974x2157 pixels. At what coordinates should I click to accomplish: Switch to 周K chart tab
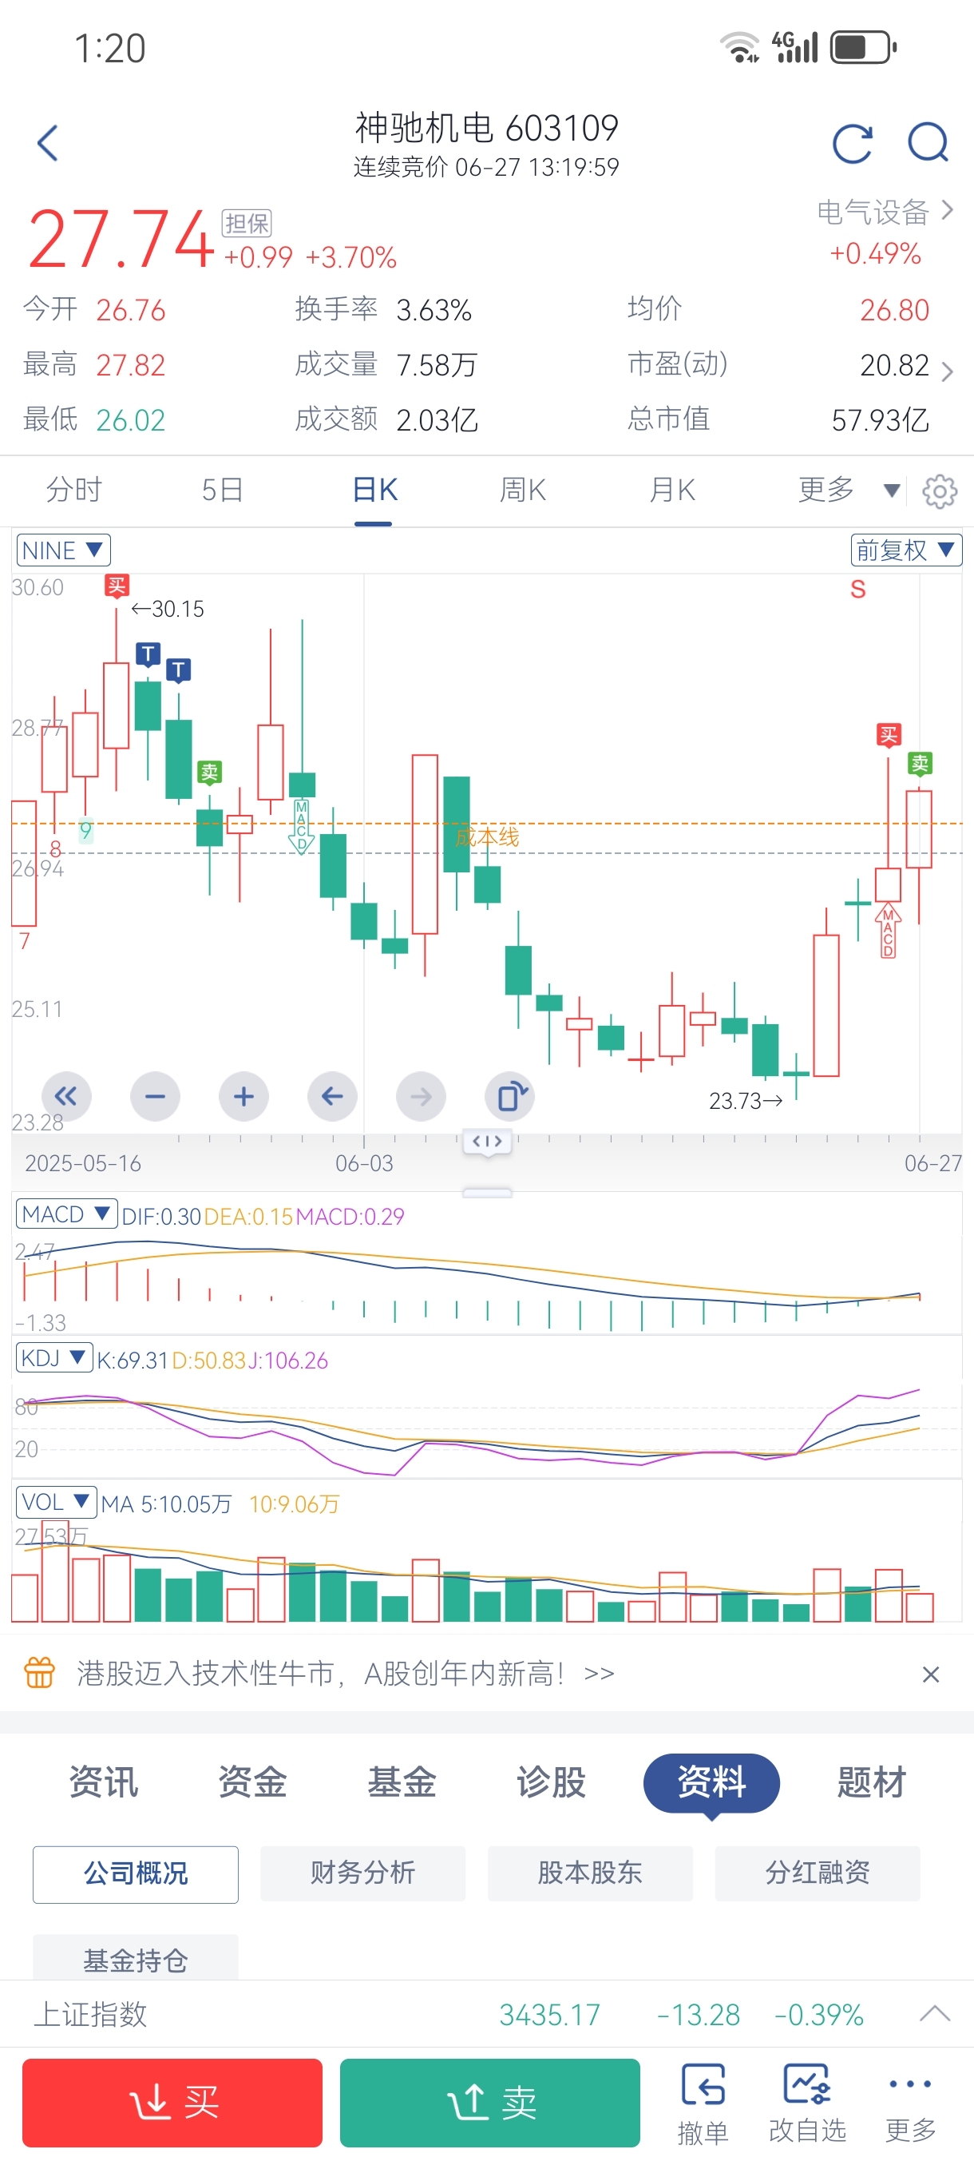coord(522,490)
